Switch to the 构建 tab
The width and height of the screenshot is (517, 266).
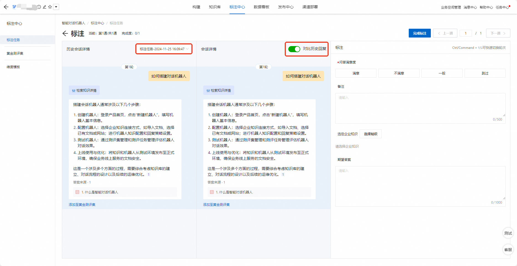[x=196, y=7]
